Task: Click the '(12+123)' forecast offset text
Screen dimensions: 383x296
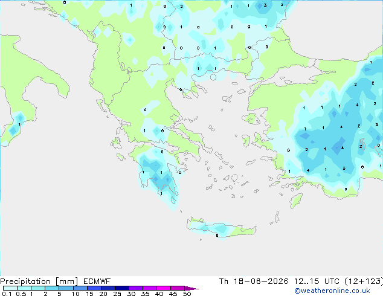Action: 364,282
